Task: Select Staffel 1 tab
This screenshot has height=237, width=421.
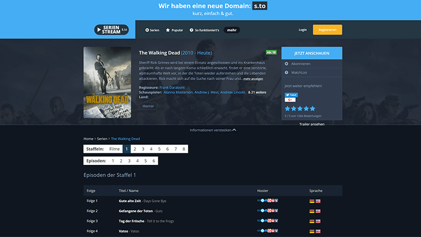Action: pos(127,149)
